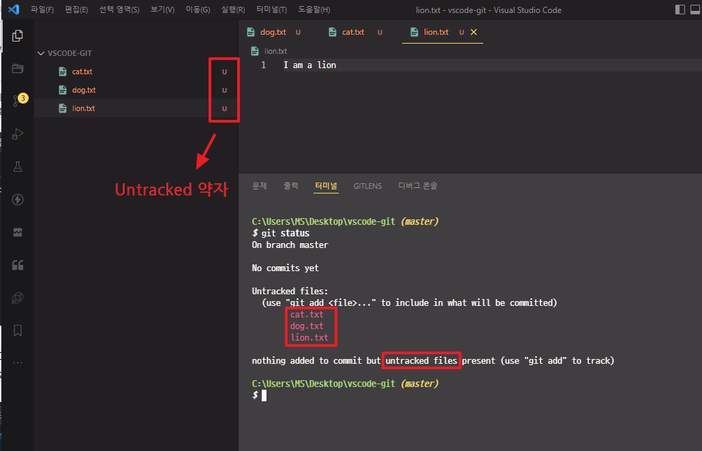The width and height of the screenshot is (702, 451).
Task: Open the 이동(G) menu
Action: click(198, 10)
